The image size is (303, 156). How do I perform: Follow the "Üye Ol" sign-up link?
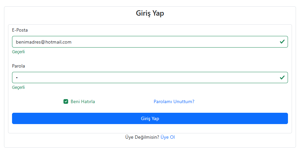point(168,137)
